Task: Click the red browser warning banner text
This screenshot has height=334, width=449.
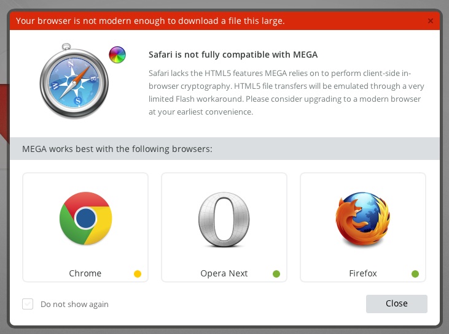Action: point(150,21)
